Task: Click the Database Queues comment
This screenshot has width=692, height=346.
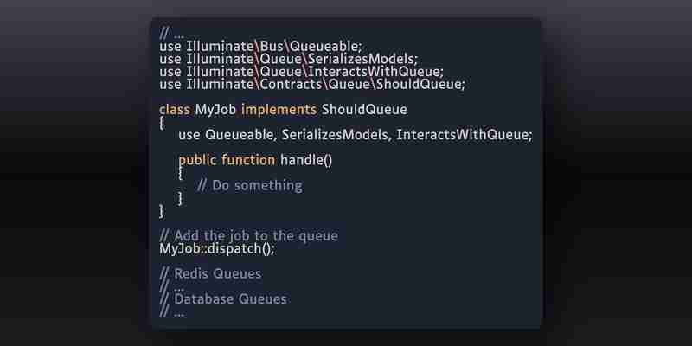Action: tap(223, 298)
